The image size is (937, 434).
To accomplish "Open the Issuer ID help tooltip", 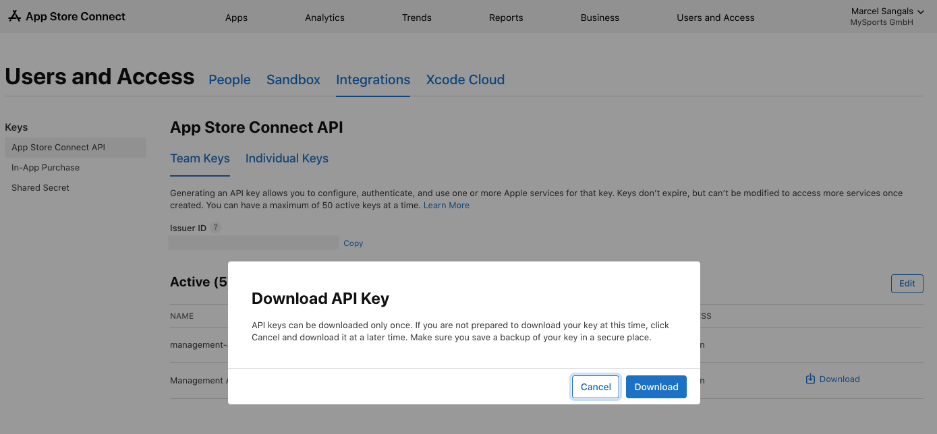I will click(215, 227).
